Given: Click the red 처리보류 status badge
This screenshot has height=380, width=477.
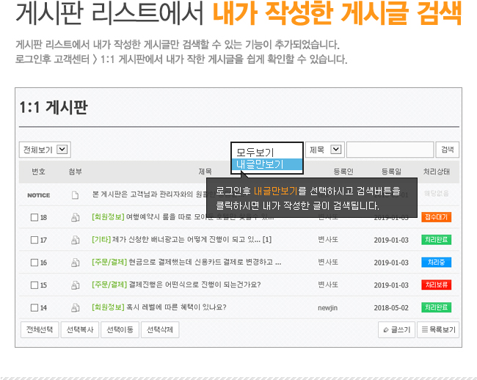Looking at the screenshot, I should [436, 285].
